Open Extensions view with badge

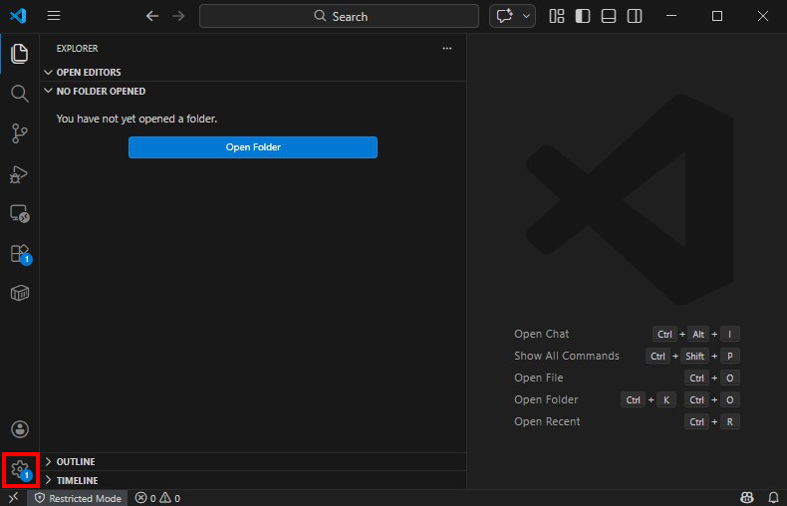point(21,254)
